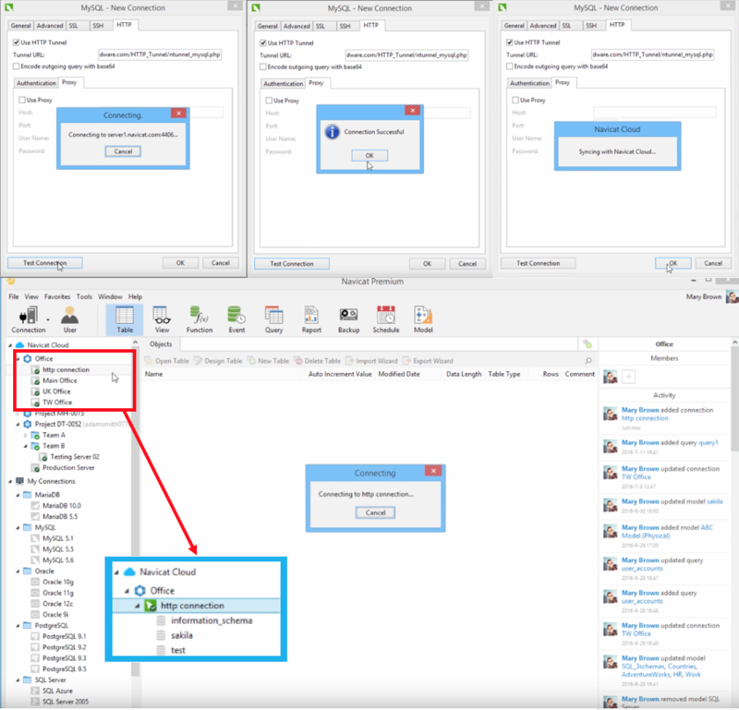Switch to the SSH tab in the right dialog
The height and width of the screenshot is (710, 739).
click(591, 26)
